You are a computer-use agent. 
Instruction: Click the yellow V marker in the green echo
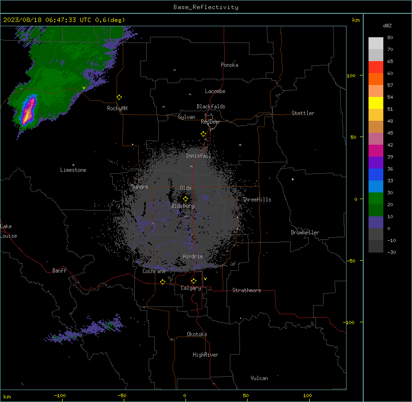(84, 88)
